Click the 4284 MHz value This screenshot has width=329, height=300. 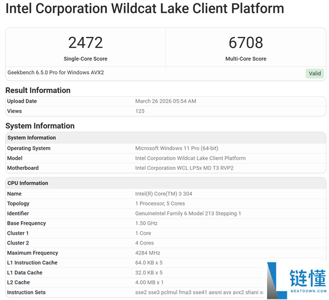pyautogui.click(x=148, y=253)
